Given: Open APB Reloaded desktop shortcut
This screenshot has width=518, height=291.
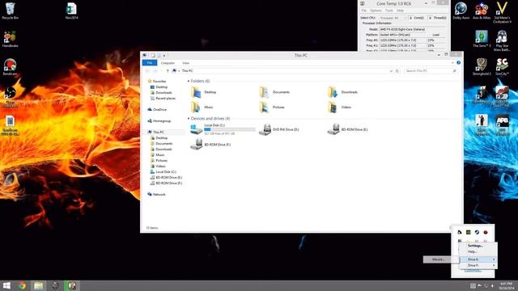Looking at the screenshot, I should [x=502, y=125].
